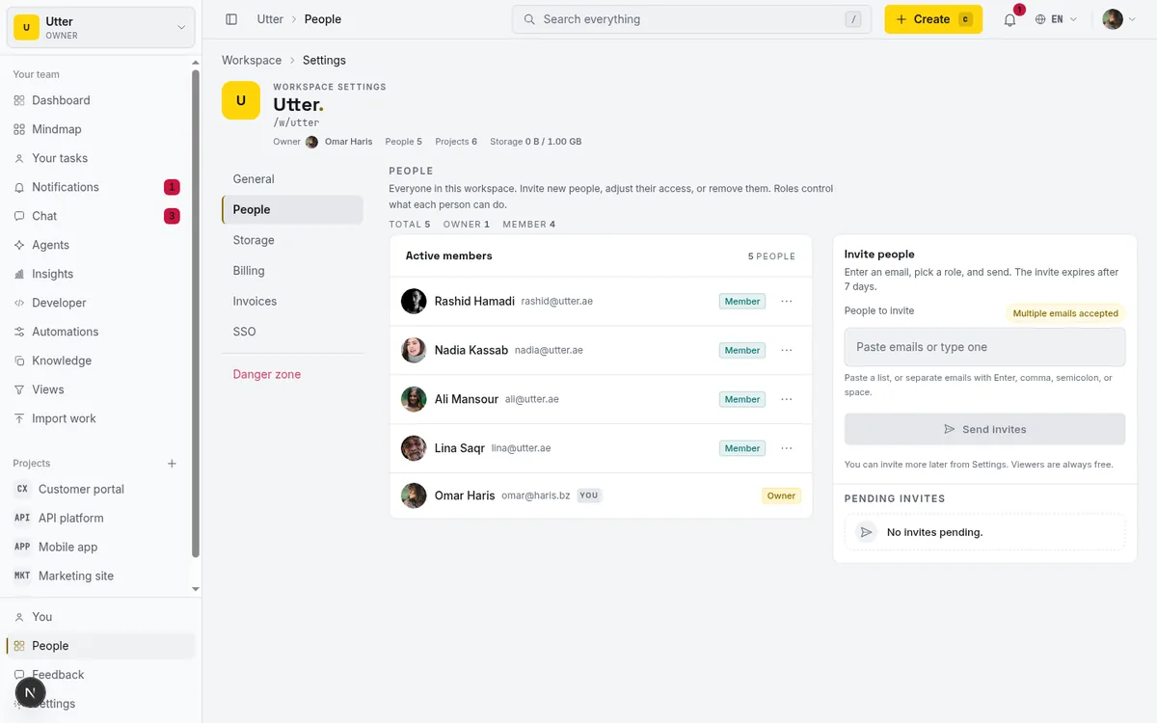Click the Views funnel icon
Screen dimensions: 1157x723
19,389
